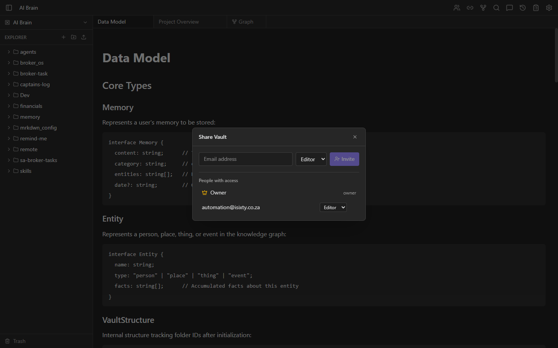The image size is (558, 348).
Task: Open the comments icon
Action: 509,8
